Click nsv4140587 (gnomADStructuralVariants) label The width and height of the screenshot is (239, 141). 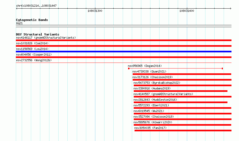pos(163,94)
